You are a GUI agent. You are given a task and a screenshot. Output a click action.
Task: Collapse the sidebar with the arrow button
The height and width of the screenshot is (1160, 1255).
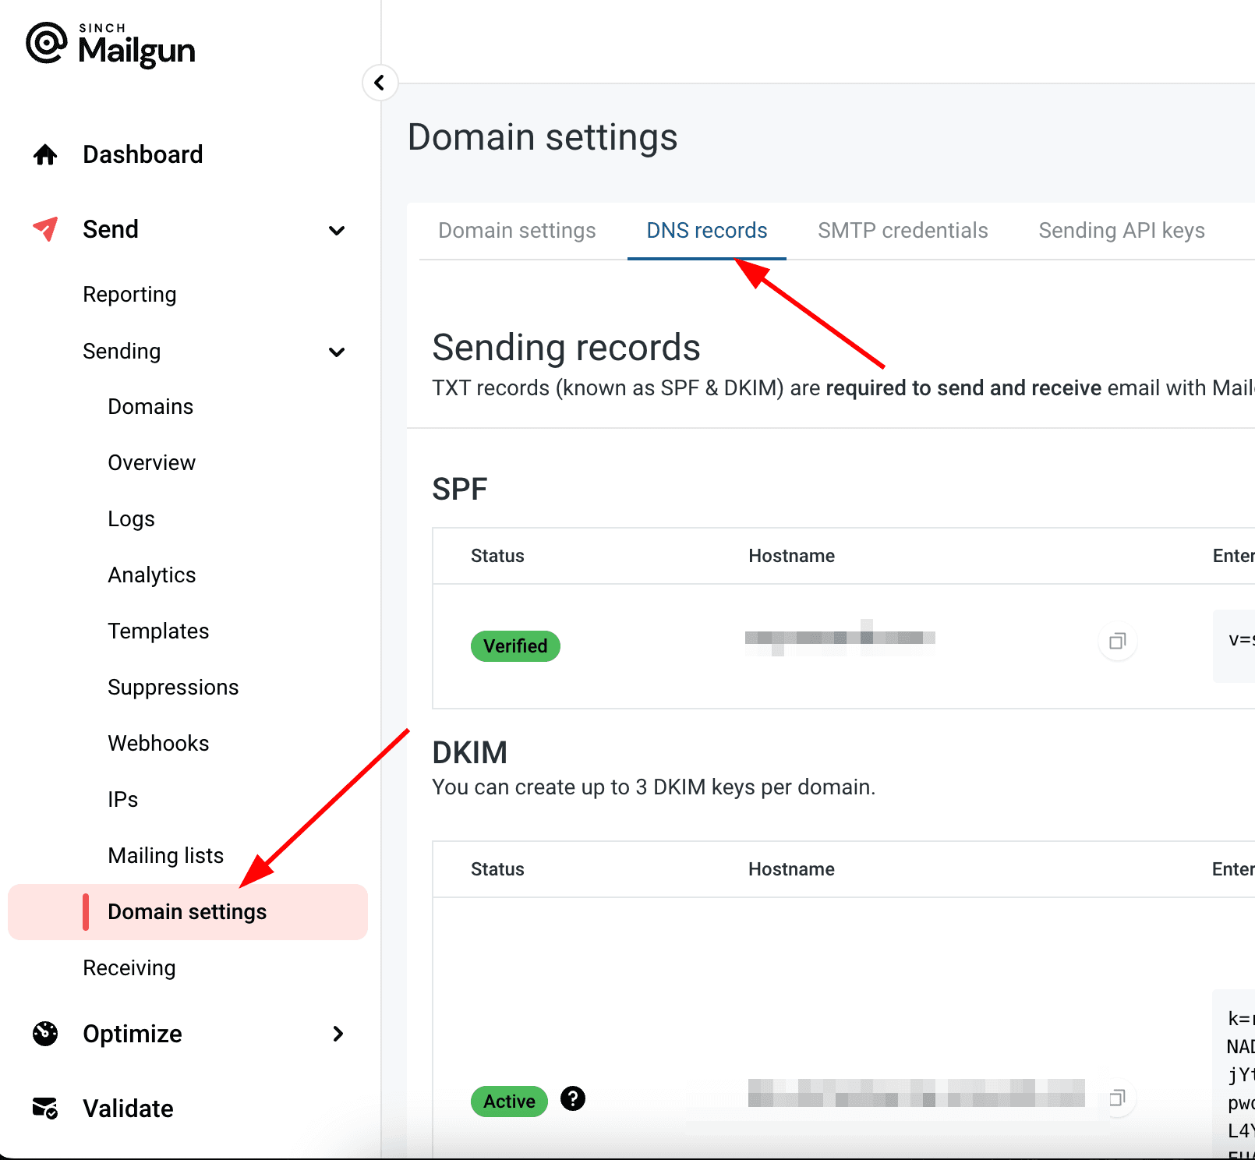click(x=380, y=83)
